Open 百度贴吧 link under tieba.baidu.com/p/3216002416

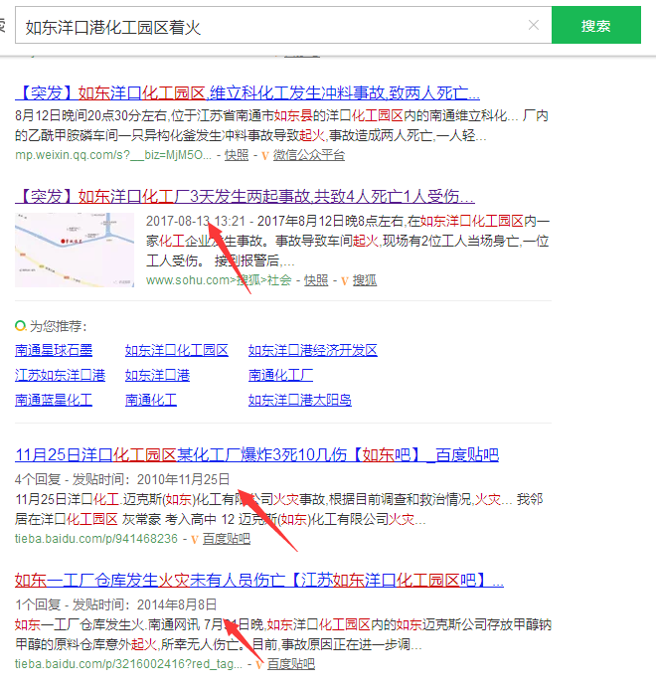291,664
